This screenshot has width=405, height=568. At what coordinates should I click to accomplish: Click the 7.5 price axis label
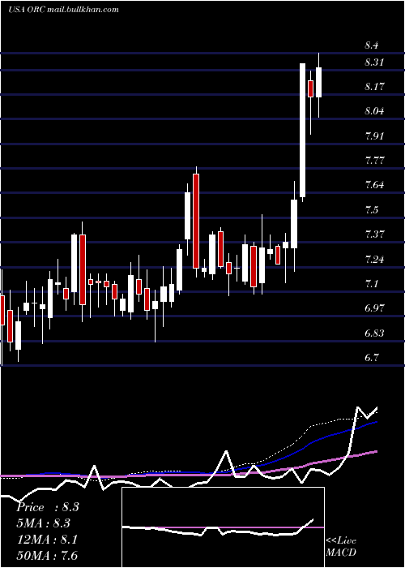coord(372,209)
